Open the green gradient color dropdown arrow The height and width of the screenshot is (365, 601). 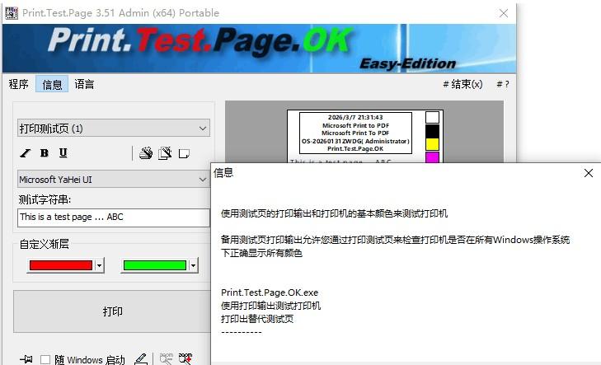pyautogui.click(x=193, y=265)
